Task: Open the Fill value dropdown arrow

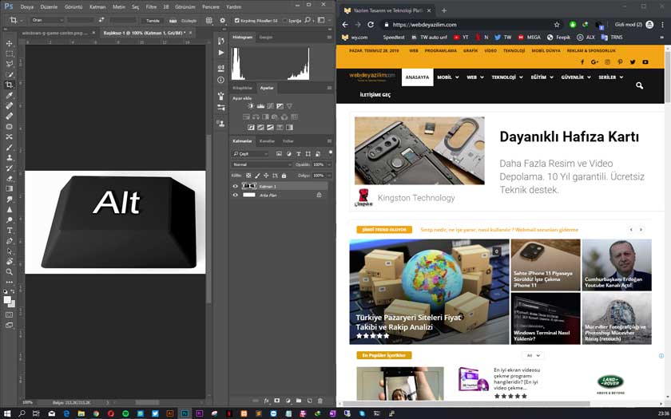Action: 329,176
